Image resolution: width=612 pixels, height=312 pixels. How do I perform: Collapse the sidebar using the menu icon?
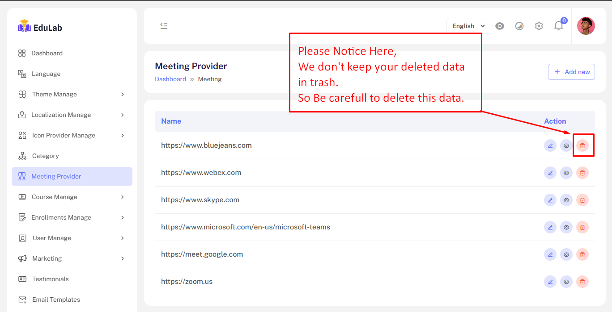[164, 26]
